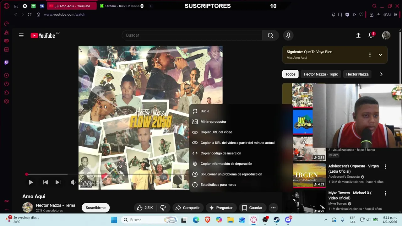Click the site lock padlock icon

(38, 14)
